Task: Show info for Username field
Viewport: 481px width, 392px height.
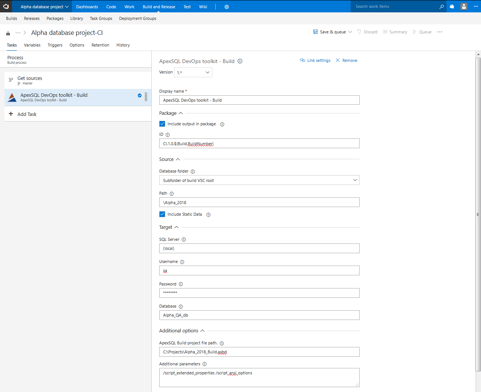Action: click(x=182, y=262)
